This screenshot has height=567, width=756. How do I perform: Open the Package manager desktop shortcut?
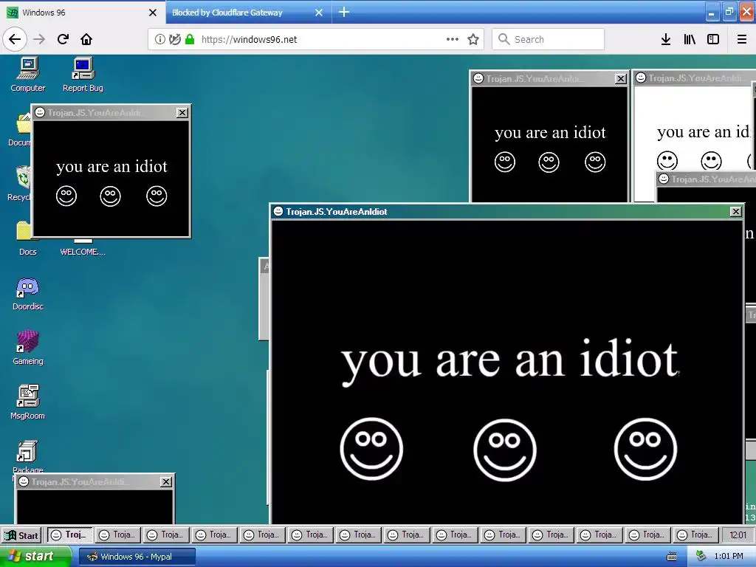(x=27, y=456)
